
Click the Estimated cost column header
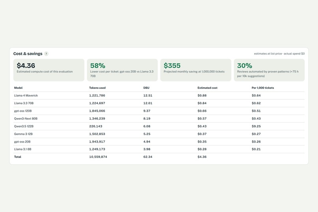pos(207,88)
